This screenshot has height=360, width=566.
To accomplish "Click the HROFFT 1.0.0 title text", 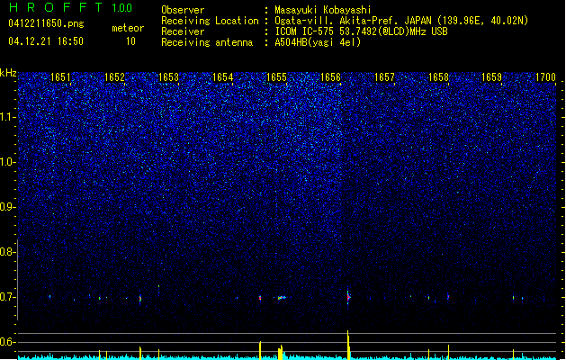I will click(x=70, y=7).
